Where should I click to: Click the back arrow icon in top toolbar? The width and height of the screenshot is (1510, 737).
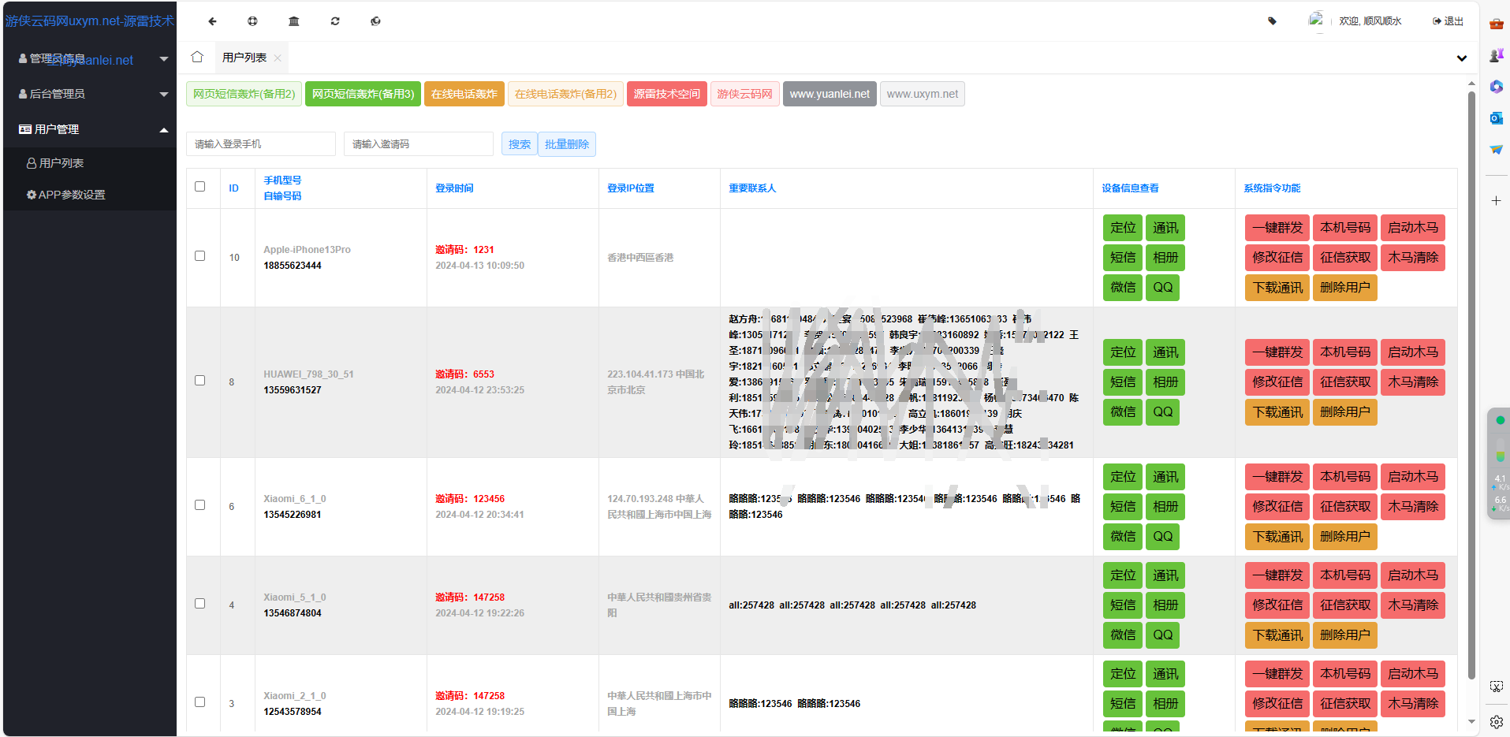pyautogui.click(x=212, y=21)
